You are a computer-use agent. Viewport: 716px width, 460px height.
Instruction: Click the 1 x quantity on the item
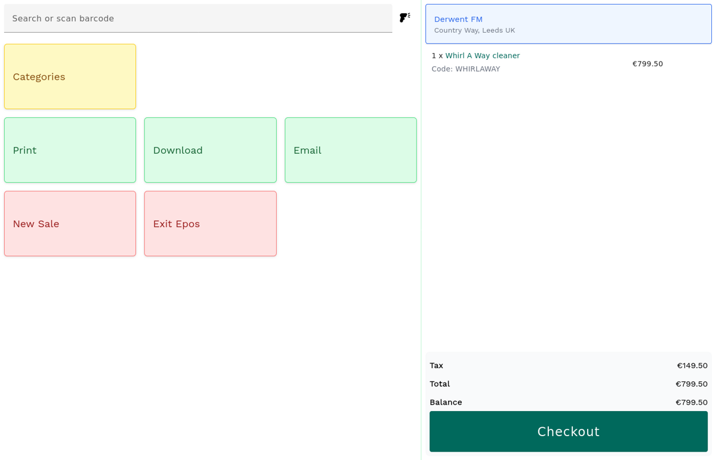(x=437, y=55)
